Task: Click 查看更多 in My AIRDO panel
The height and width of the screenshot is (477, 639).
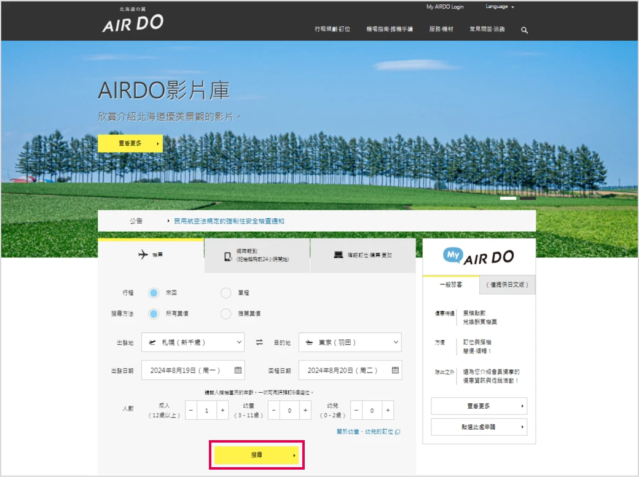Action: [x=479, y=406]
